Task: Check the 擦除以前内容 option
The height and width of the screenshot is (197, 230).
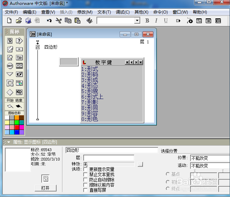Action: click(85, 185)
